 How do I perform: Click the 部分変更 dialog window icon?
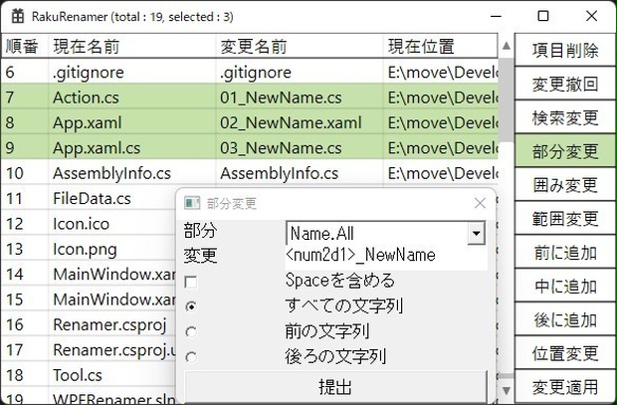(192, 203)
